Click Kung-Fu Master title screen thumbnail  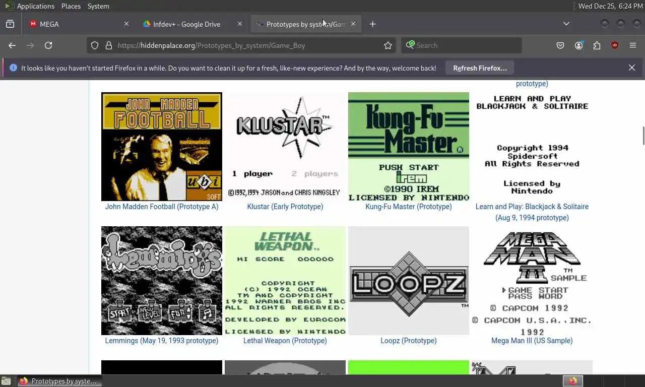(409, 147)
